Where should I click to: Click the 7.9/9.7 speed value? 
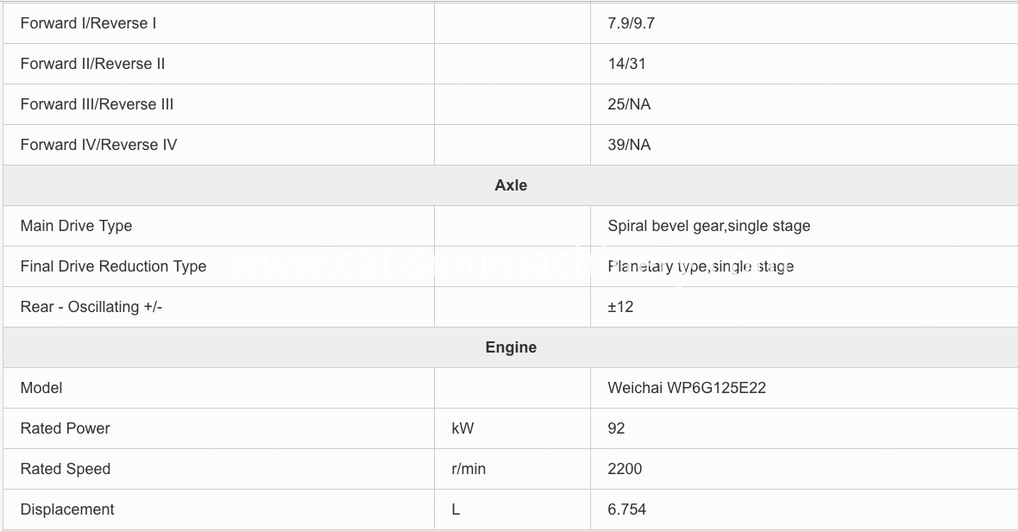[631, 23]
